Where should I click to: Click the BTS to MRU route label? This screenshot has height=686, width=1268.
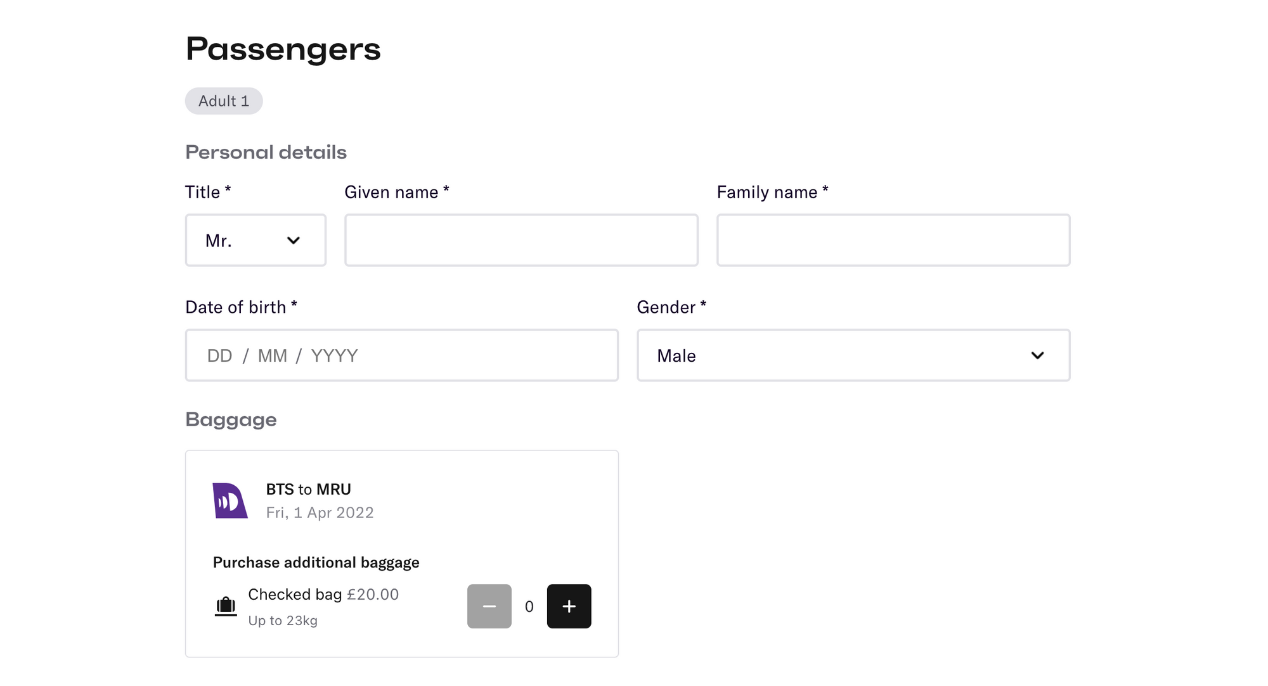click(307, 489)
